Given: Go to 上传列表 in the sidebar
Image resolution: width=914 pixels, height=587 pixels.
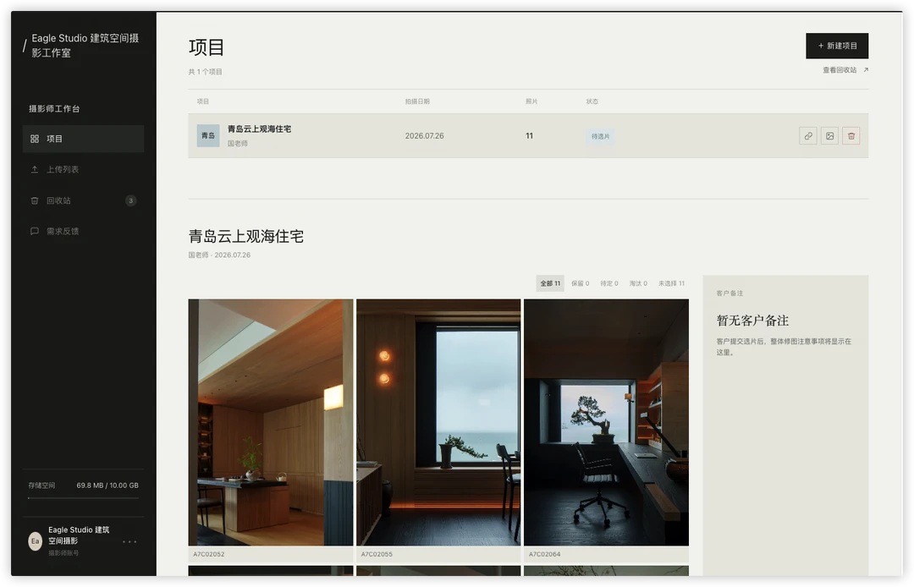Looking at the screenshot, I should pos(83,169).
